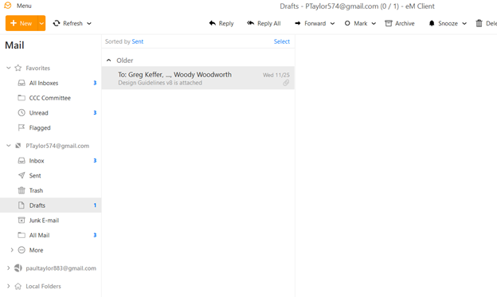
Task: Click the Local Folders home icon
Action: click(x=18, y=286)
